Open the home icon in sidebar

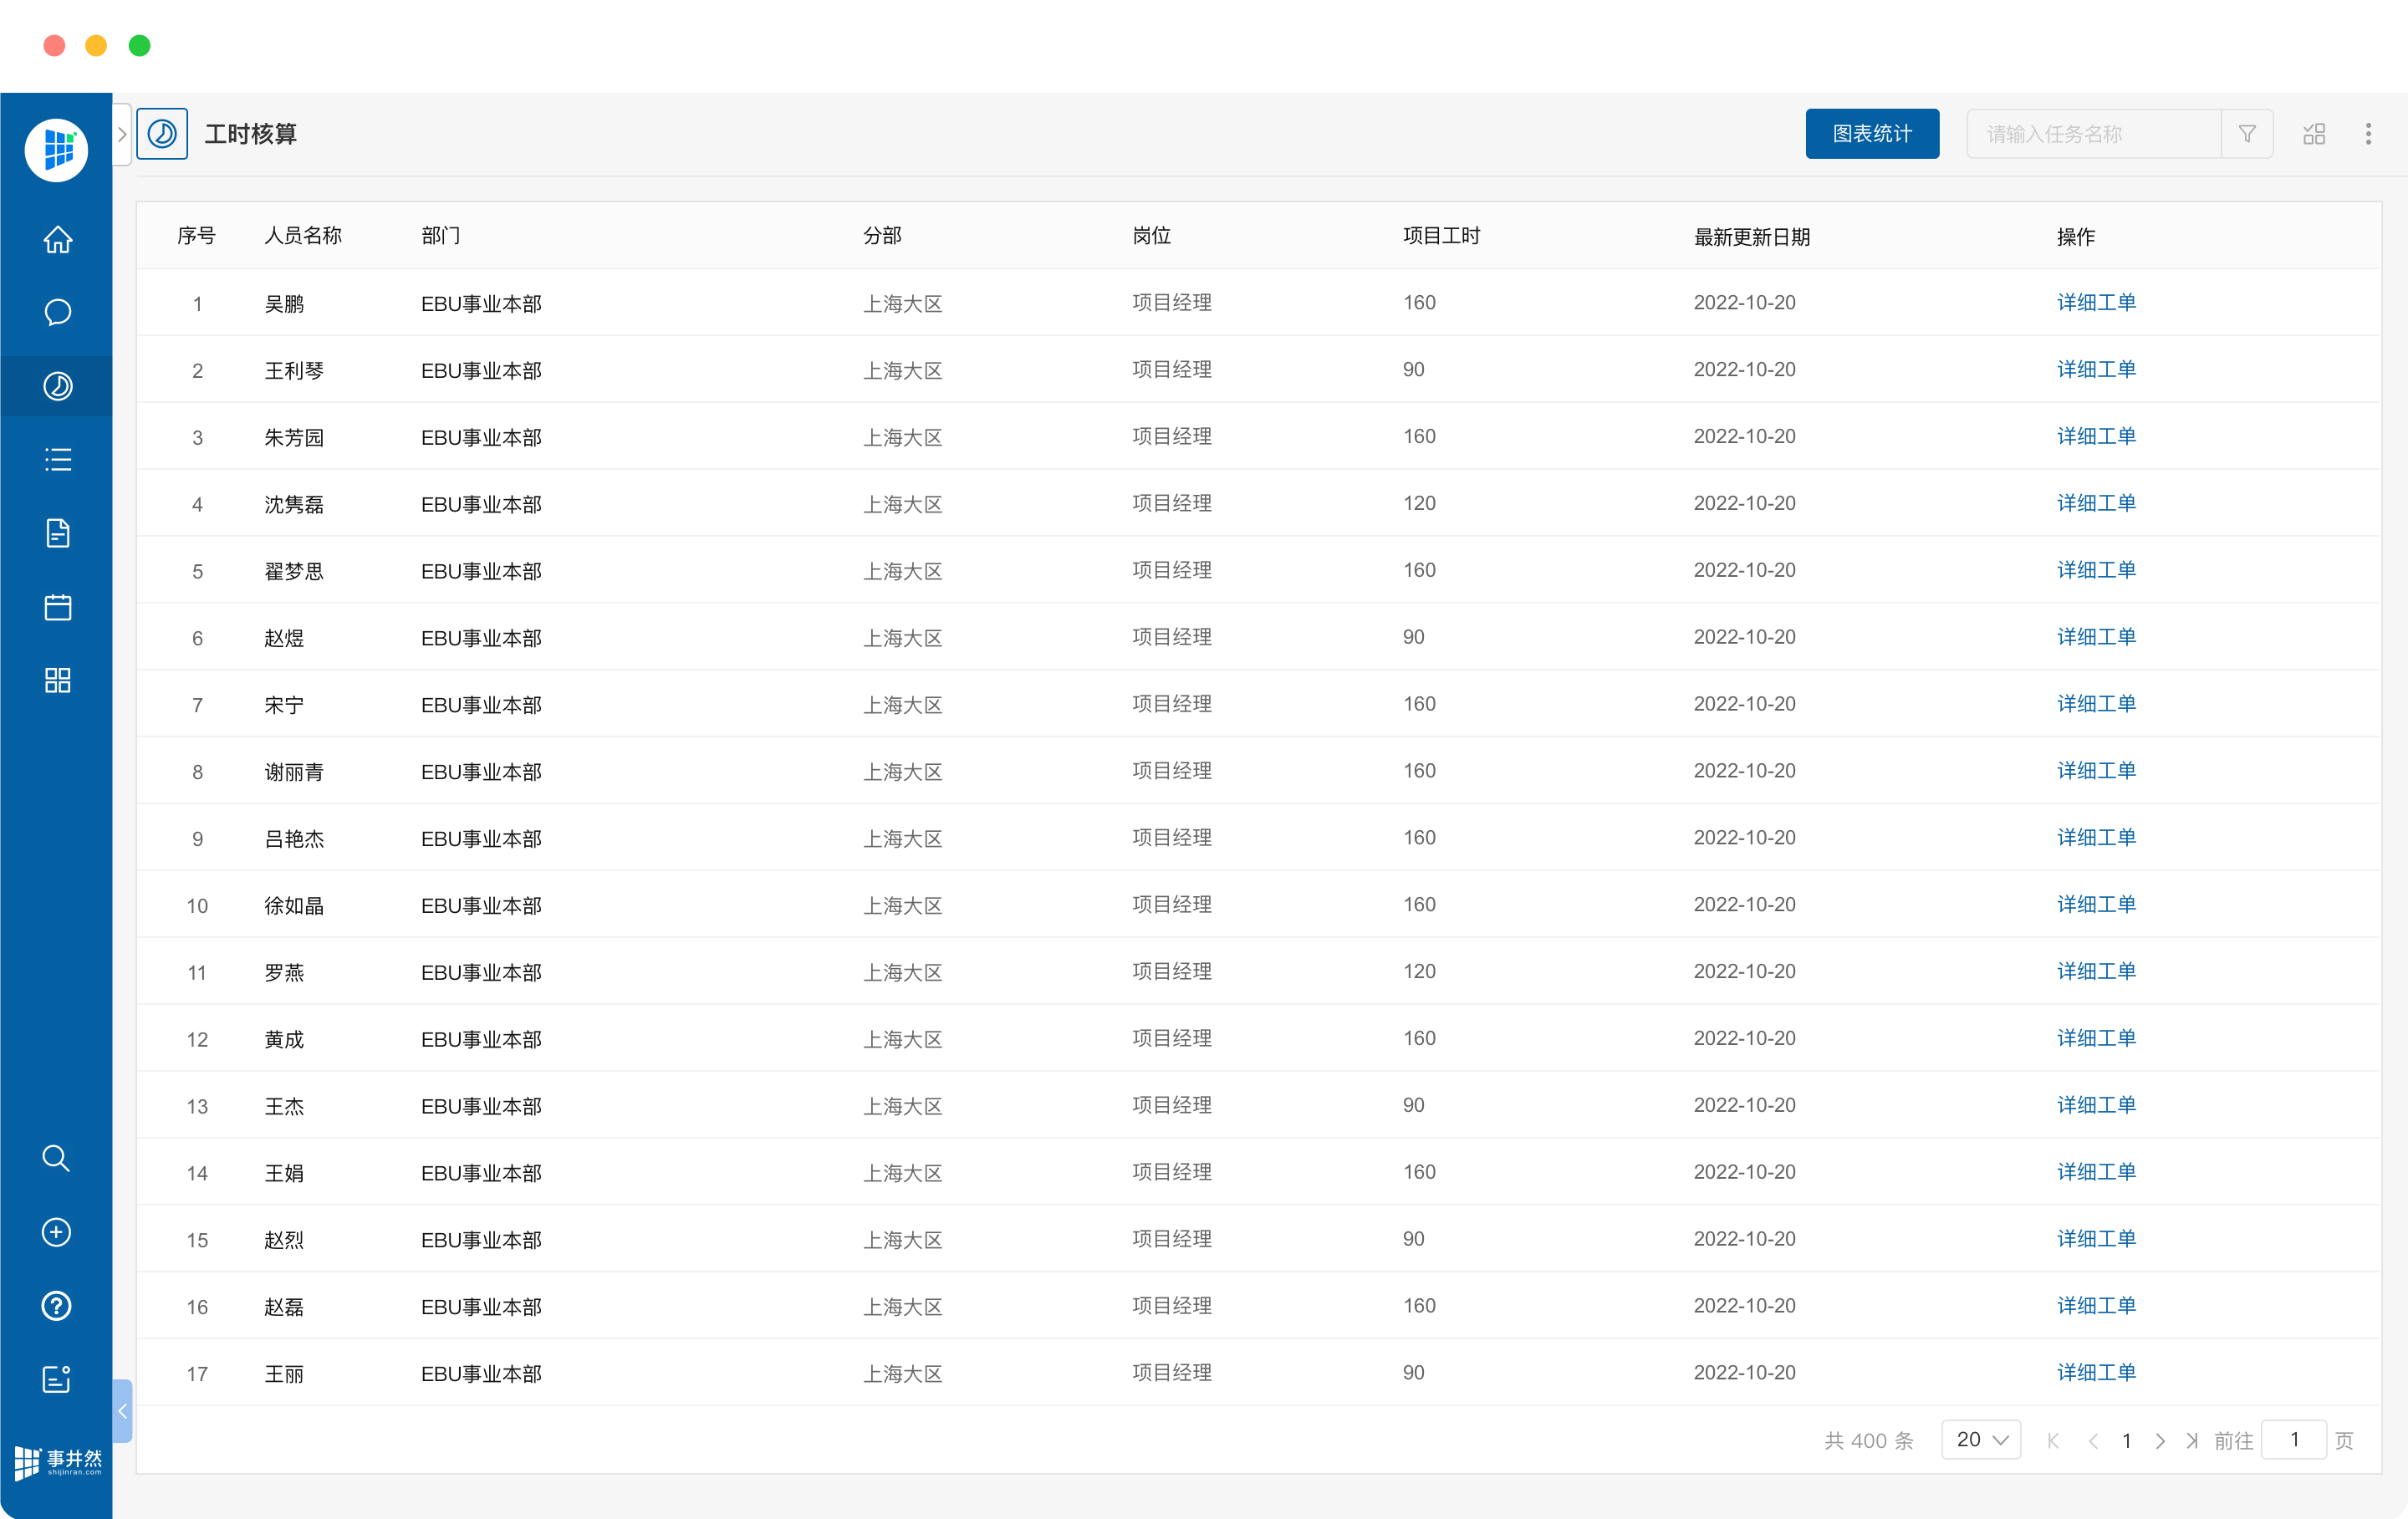pos(57,240)
